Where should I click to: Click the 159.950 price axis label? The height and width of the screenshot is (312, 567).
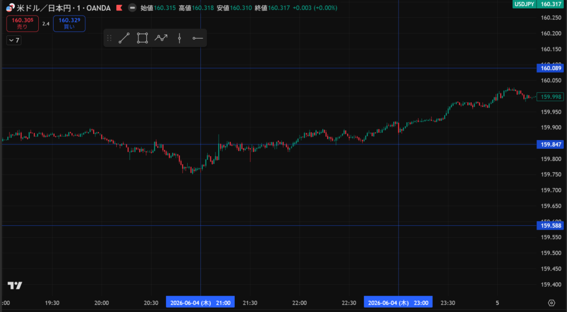coord(551,112)
